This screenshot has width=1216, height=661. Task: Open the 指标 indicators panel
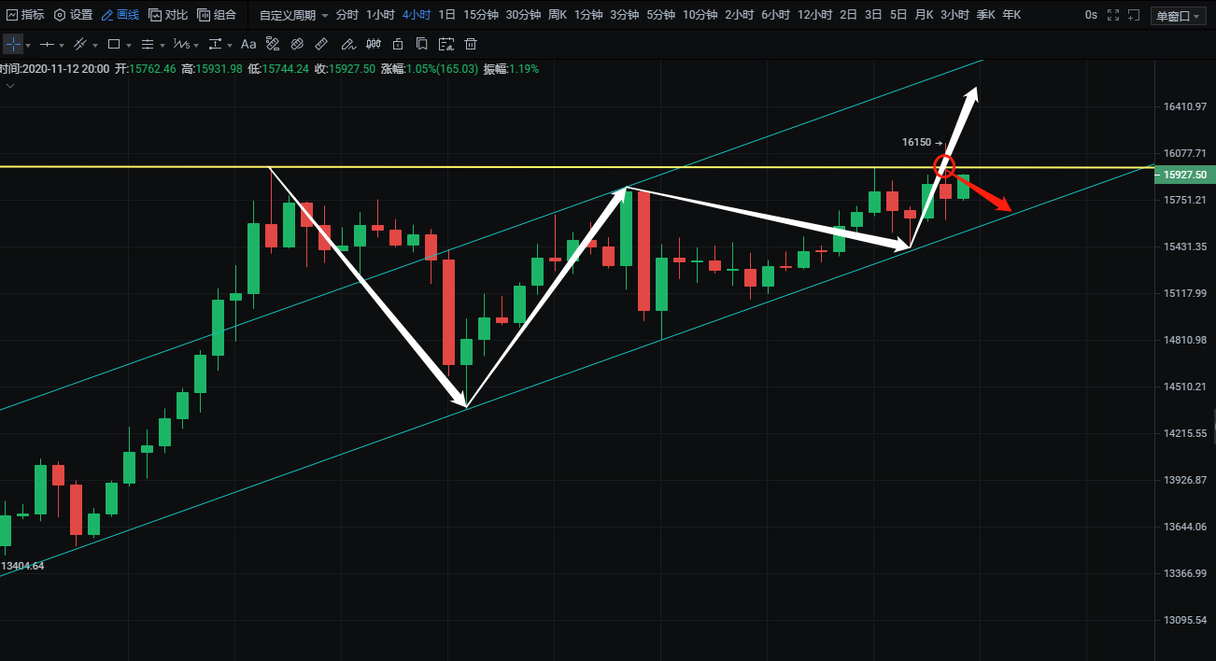(x=25, y=15)
